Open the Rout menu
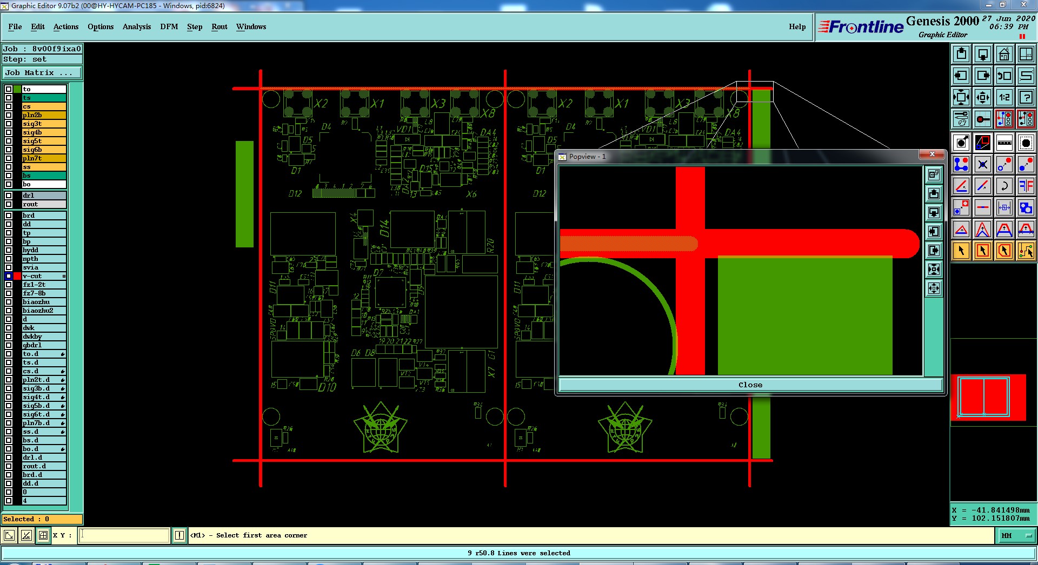Viewport: 1038px width, 565px height. [219, 26]
